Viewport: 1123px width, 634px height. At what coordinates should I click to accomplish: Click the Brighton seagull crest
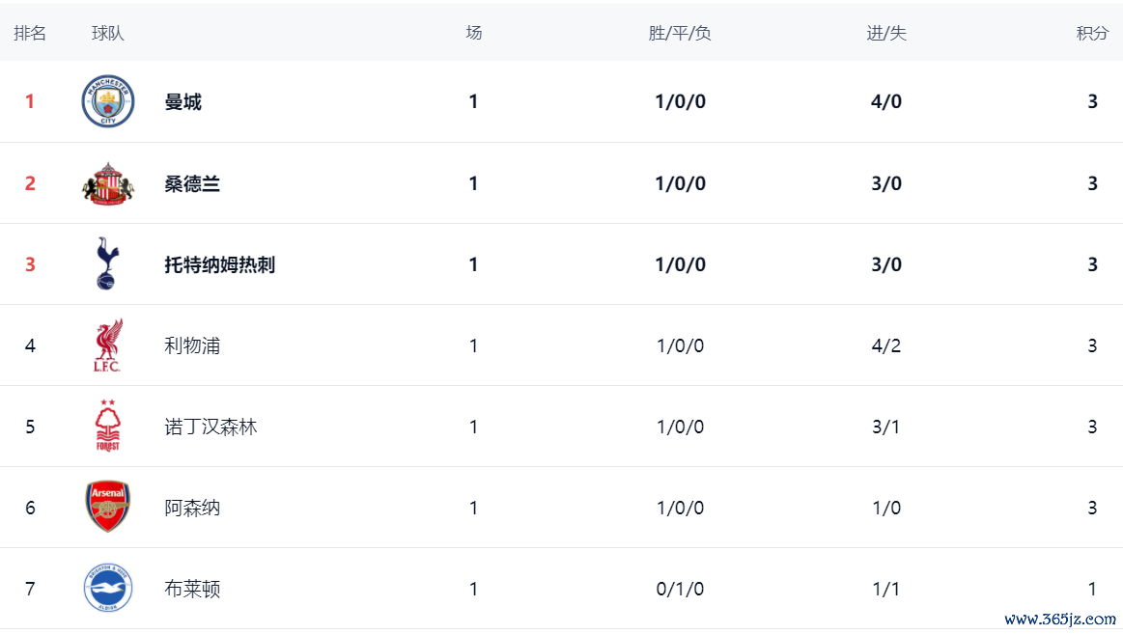[107, 589]
